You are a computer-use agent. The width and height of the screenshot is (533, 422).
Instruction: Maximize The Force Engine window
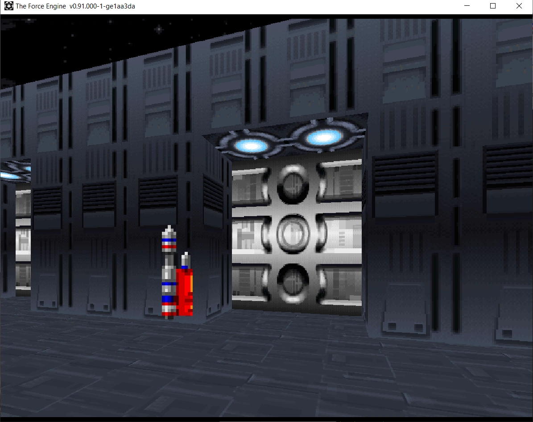(x=493, y=6)
